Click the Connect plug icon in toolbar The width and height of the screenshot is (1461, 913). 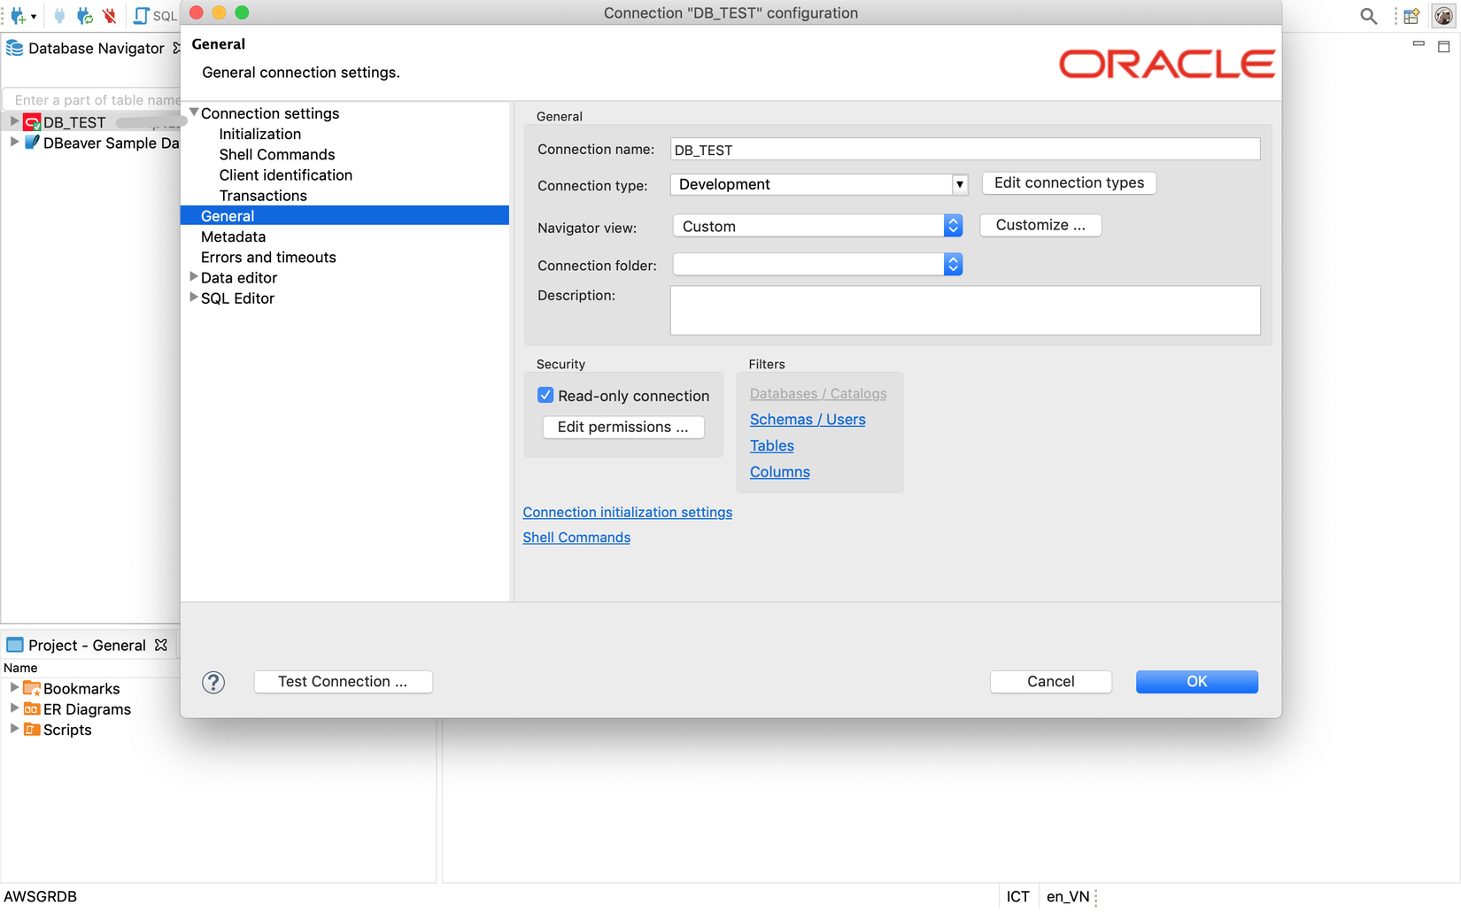[x=59, y=16]
